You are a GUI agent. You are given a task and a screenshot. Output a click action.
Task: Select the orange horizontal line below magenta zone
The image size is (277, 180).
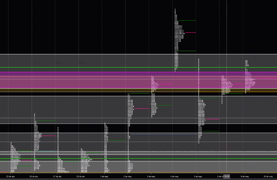[84, 92]
